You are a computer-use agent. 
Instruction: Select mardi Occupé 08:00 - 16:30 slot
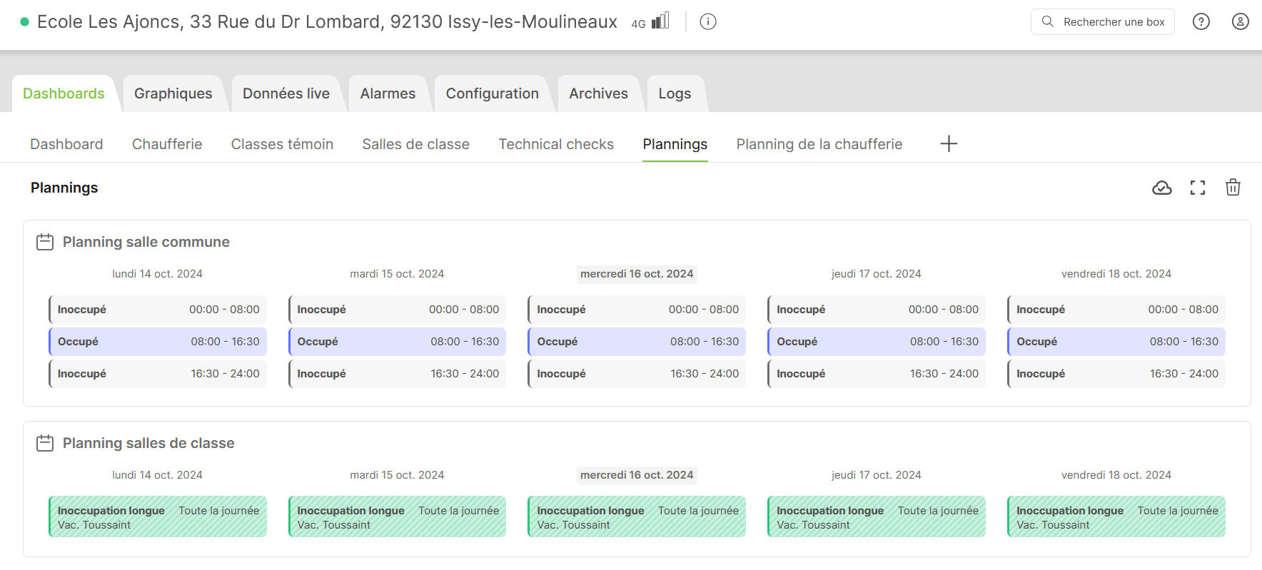[397, 342]
